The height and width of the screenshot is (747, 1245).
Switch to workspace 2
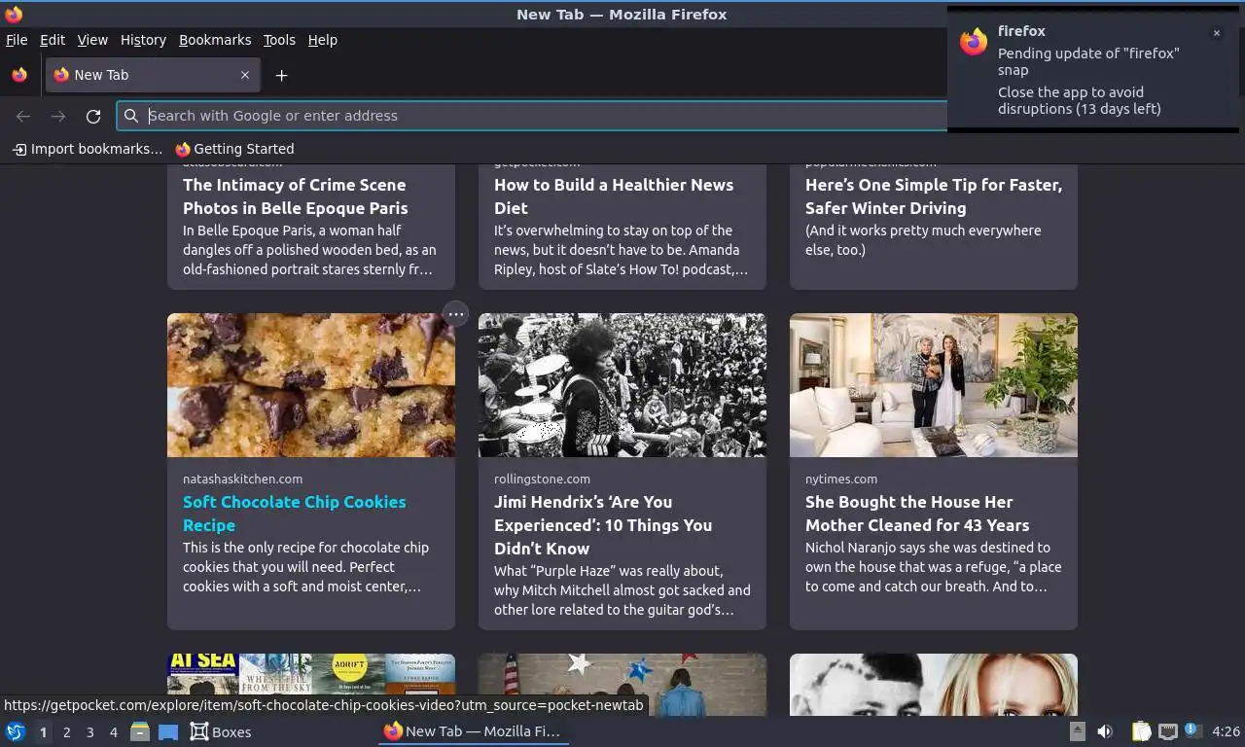pyautogui.click(x=66, y=732)
